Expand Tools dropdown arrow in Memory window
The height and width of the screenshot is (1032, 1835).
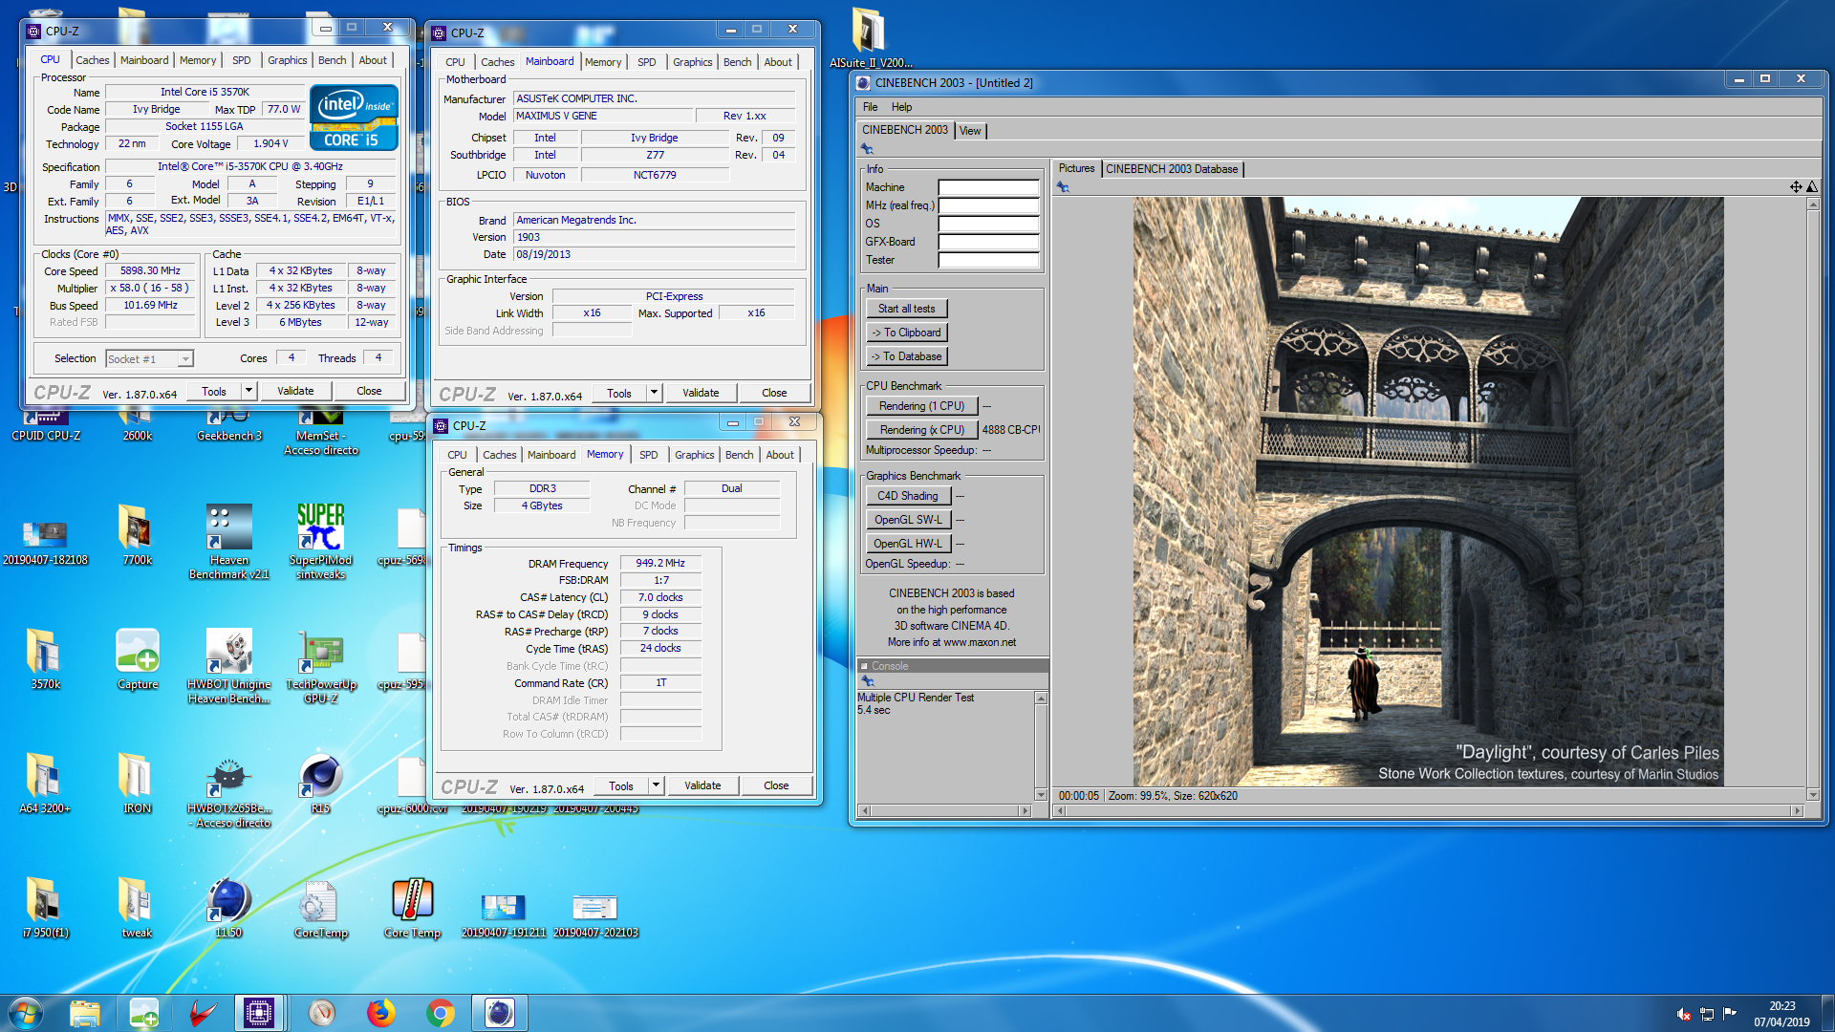pos(656,785)
